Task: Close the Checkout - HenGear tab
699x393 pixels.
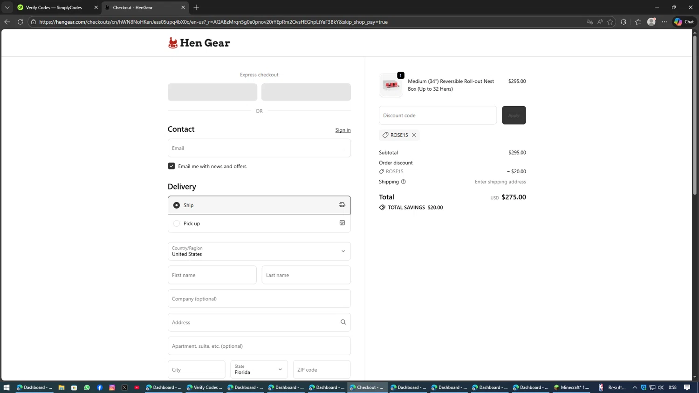Action: (x=183, y=7)
